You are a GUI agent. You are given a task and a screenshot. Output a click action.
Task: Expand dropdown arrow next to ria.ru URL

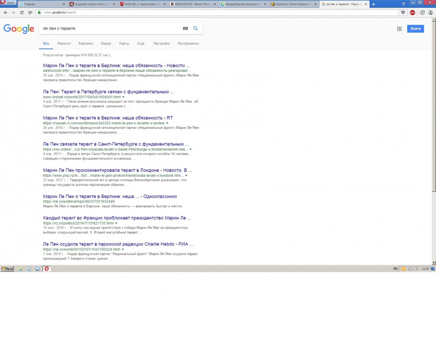tap(123, 249)
